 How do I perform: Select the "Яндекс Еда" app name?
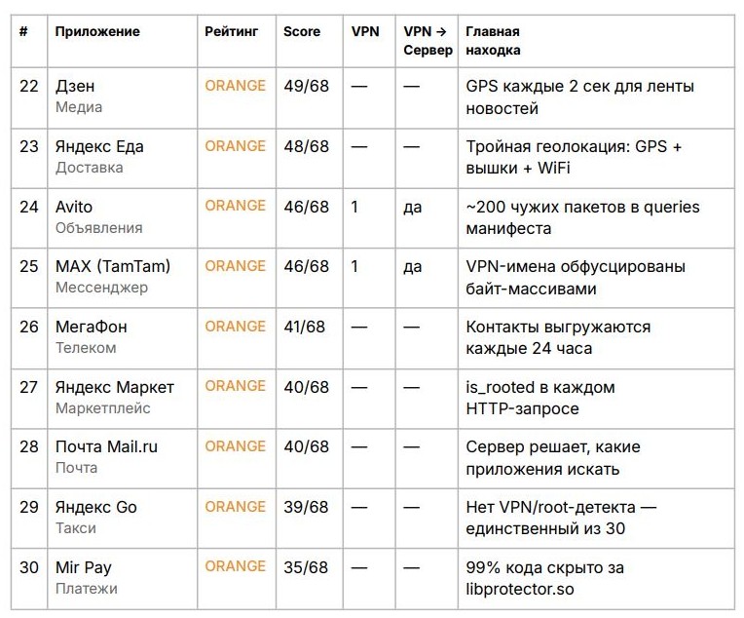(x=99, y=146)
